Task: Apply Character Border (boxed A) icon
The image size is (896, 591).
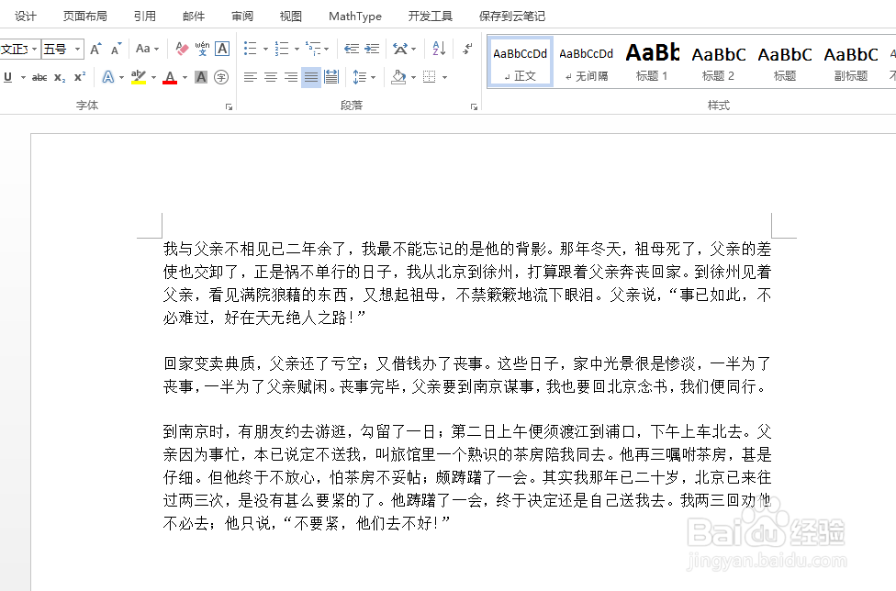Action: click(x=222, y=50)
